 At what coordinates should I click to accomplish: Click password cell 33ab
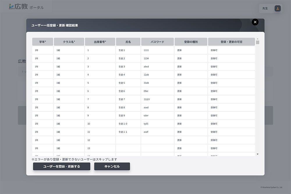click(157, 83)
